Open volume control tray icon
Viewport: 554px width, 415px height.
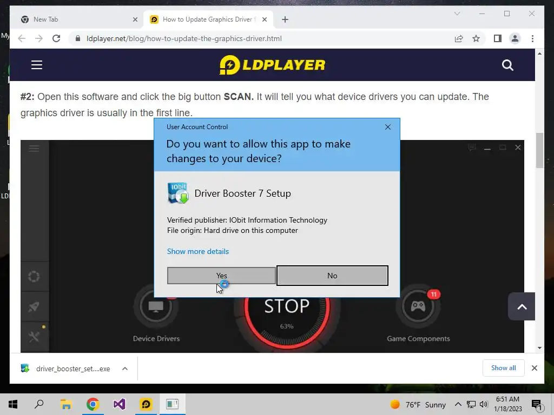point(484,404)
